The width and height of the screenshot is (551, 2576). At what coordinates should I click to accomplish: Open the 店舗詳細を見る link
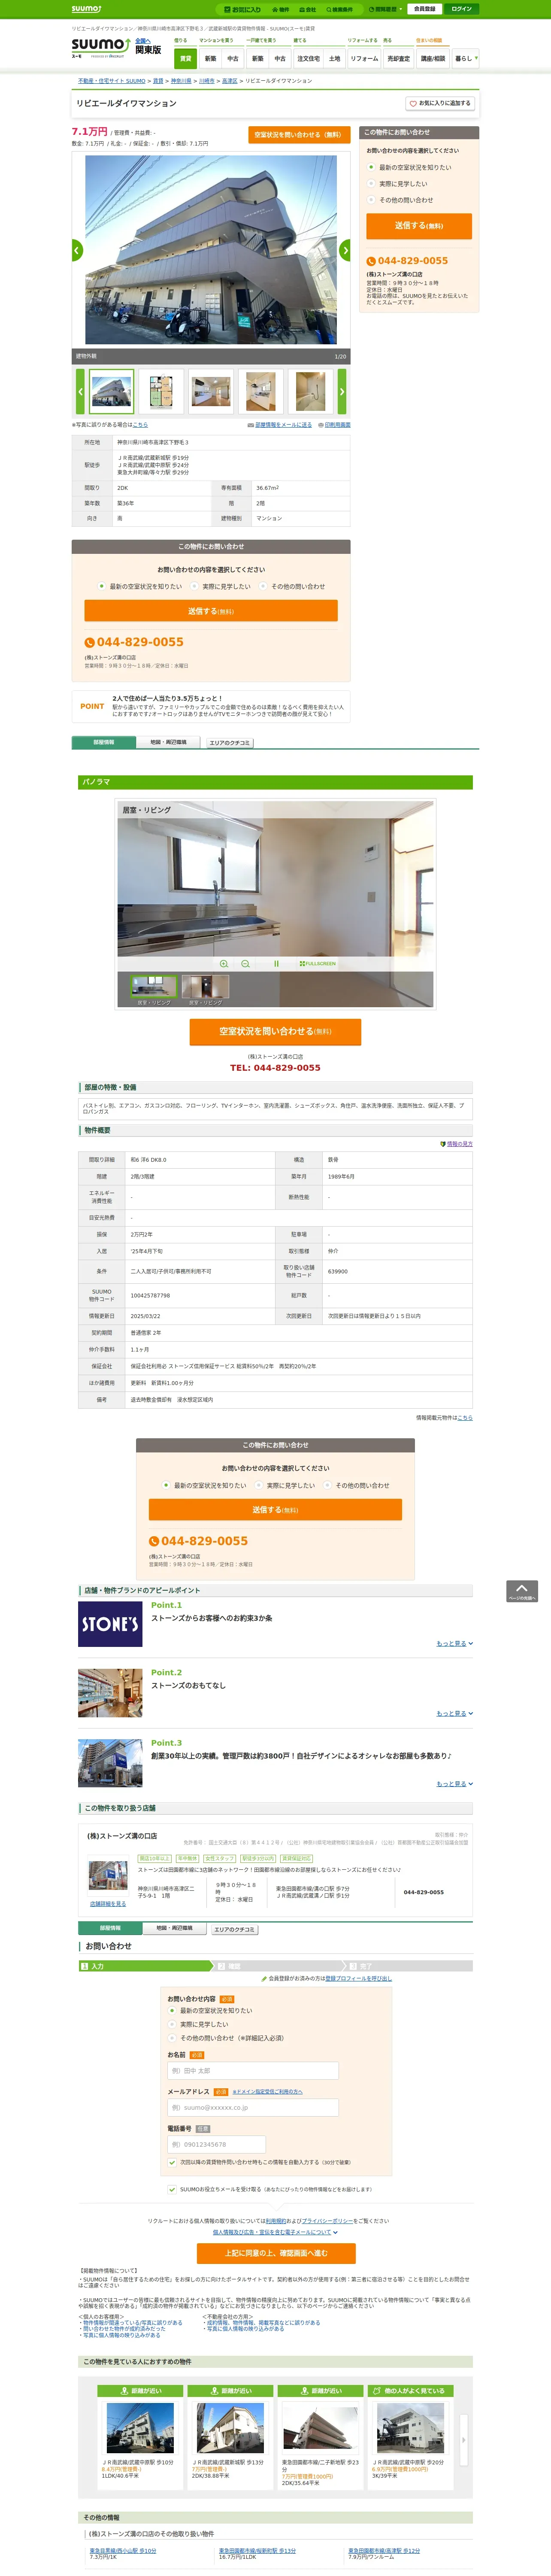[108, 1904]
